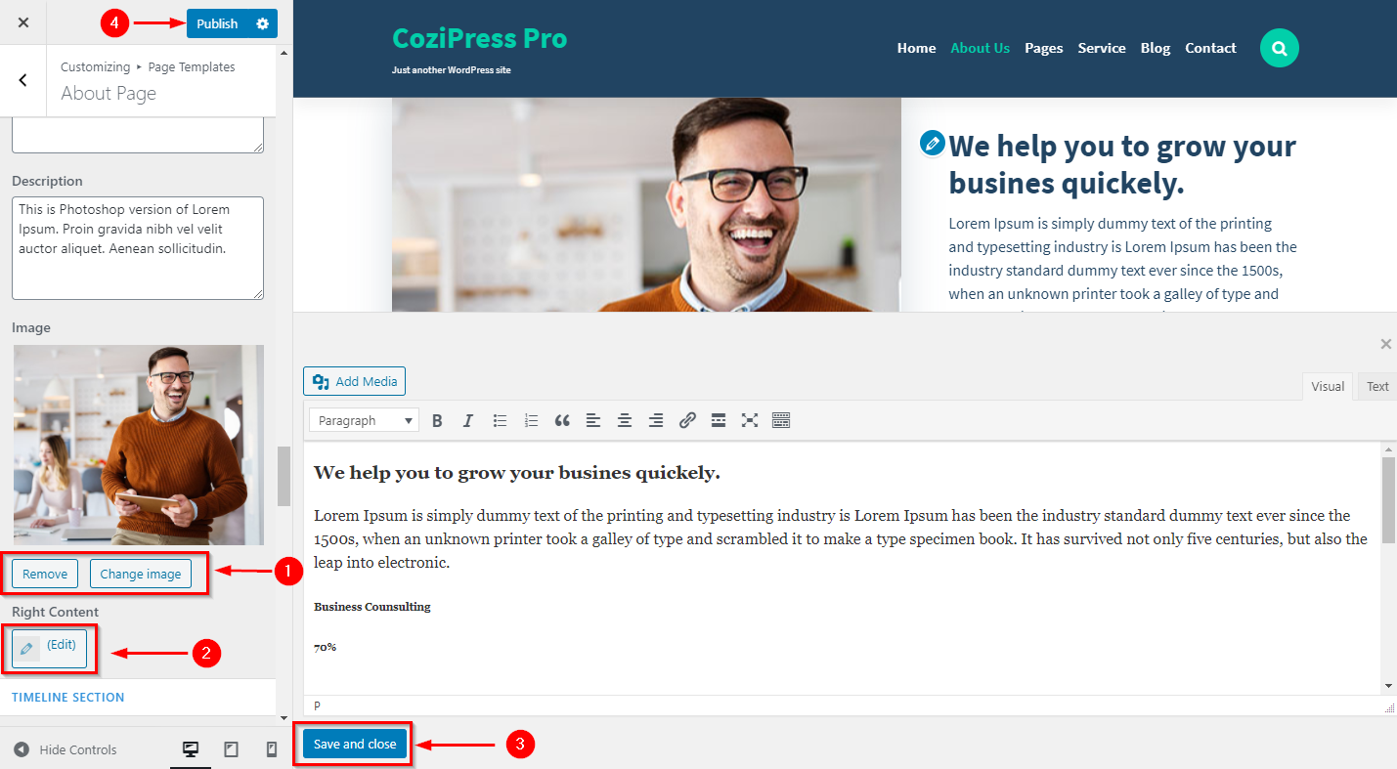The image size is (1397, 769).
Task: Click into the Description text area
Action: (x=138, y=248)
